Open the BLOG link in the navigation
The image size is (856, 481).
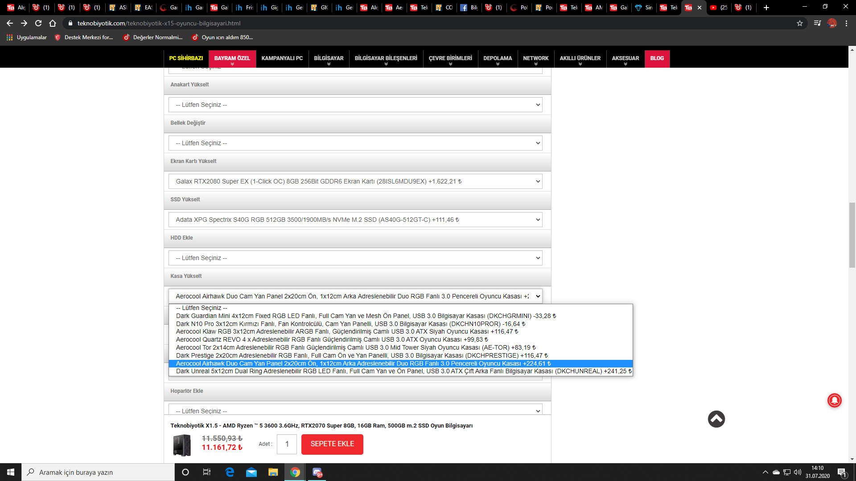[657, 58]
